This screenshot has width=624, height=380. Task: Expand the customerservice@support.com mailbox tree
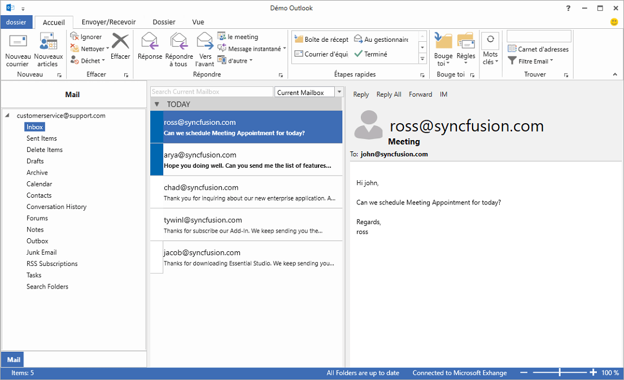6,115
